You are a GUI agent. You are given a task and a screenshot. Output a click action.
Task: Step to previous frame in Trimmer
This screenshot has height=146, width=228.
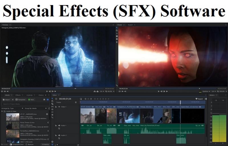click(50, 91)
